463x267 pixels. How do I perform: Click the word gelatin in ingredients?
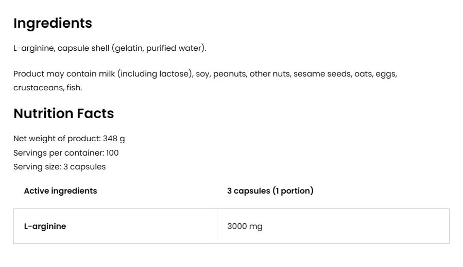[129, 48]
